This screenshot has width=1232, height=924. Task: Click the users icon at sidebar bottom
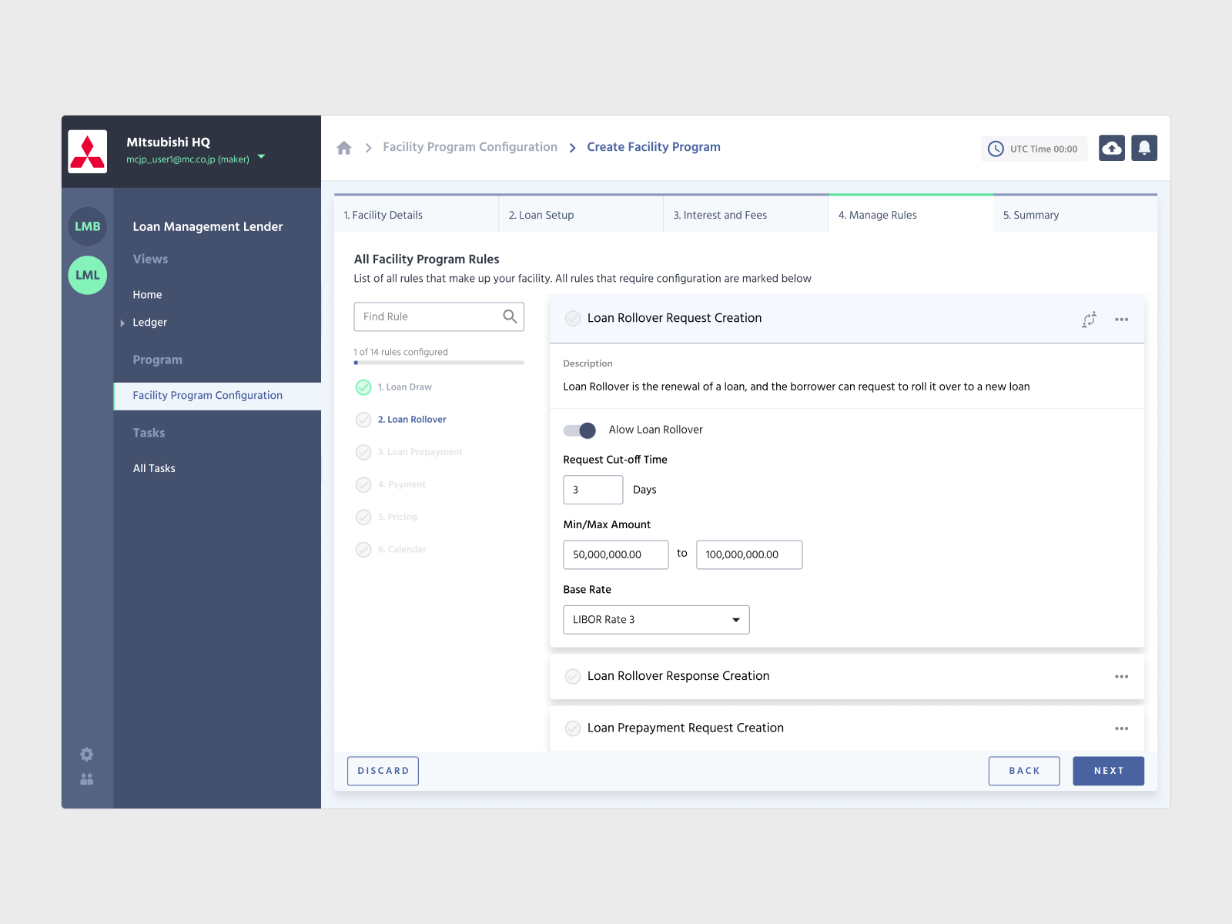point(86,778)
